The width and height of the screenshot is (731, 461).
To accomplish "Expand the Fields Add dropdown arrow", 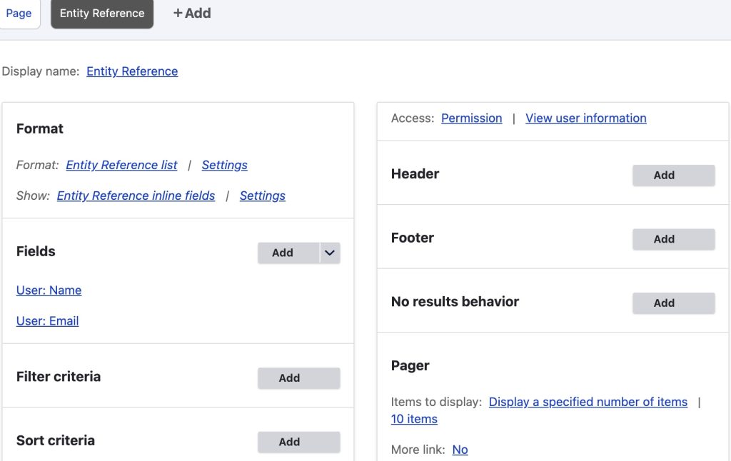I will [x=329, y=253].
